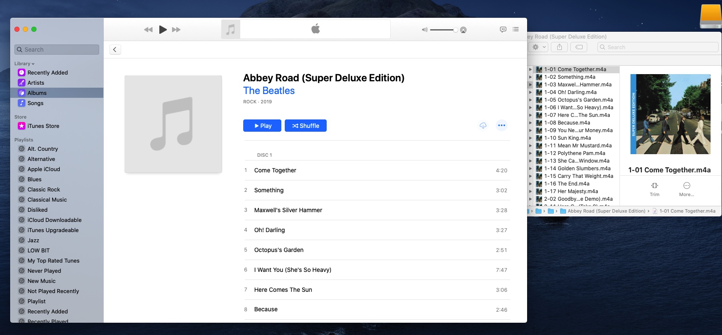This screenshot has width=722, height=335.
Task: Adjust the Music volume slider
Action: point(444,30)
